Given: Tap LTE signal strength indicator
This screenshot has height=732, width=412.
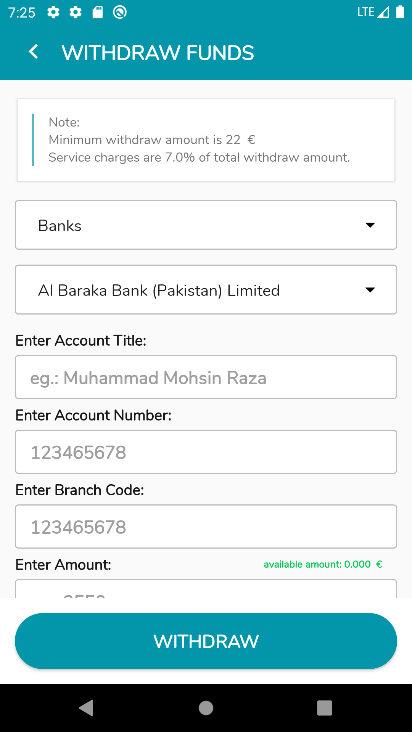Looking at the screenshot, I should coord(383,12).
